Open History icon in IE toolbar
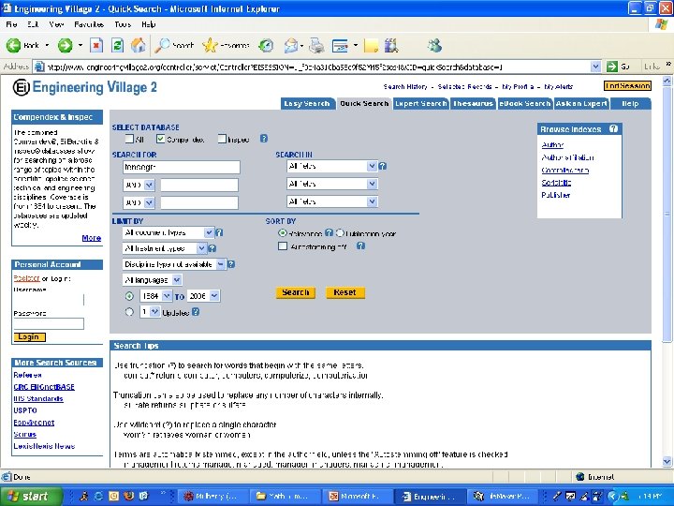This screenshot has width=674, height=506. [x=267, y=45]
